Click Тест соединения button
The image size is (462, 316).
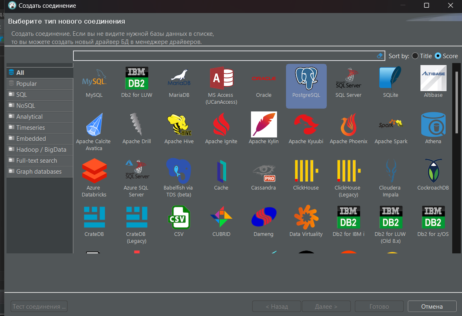(39, 306)
